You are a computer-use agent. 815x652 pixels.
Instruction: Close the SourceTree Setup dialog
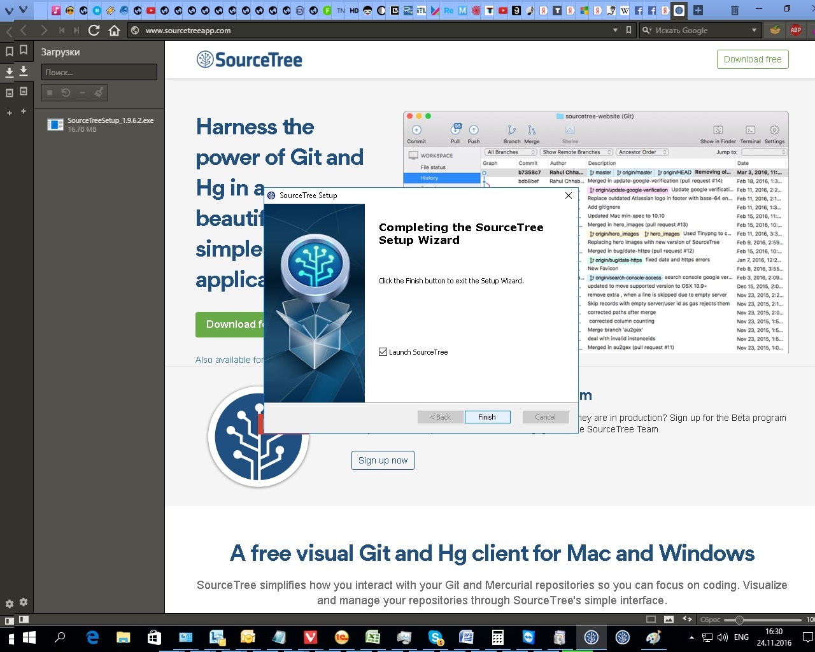[568, 195]
